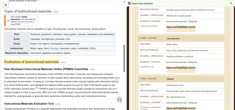The image size is (235, 110).
Task: Click the PRIMO Committee subheading text
Action: pyautogui.click(x=46, y=69)
